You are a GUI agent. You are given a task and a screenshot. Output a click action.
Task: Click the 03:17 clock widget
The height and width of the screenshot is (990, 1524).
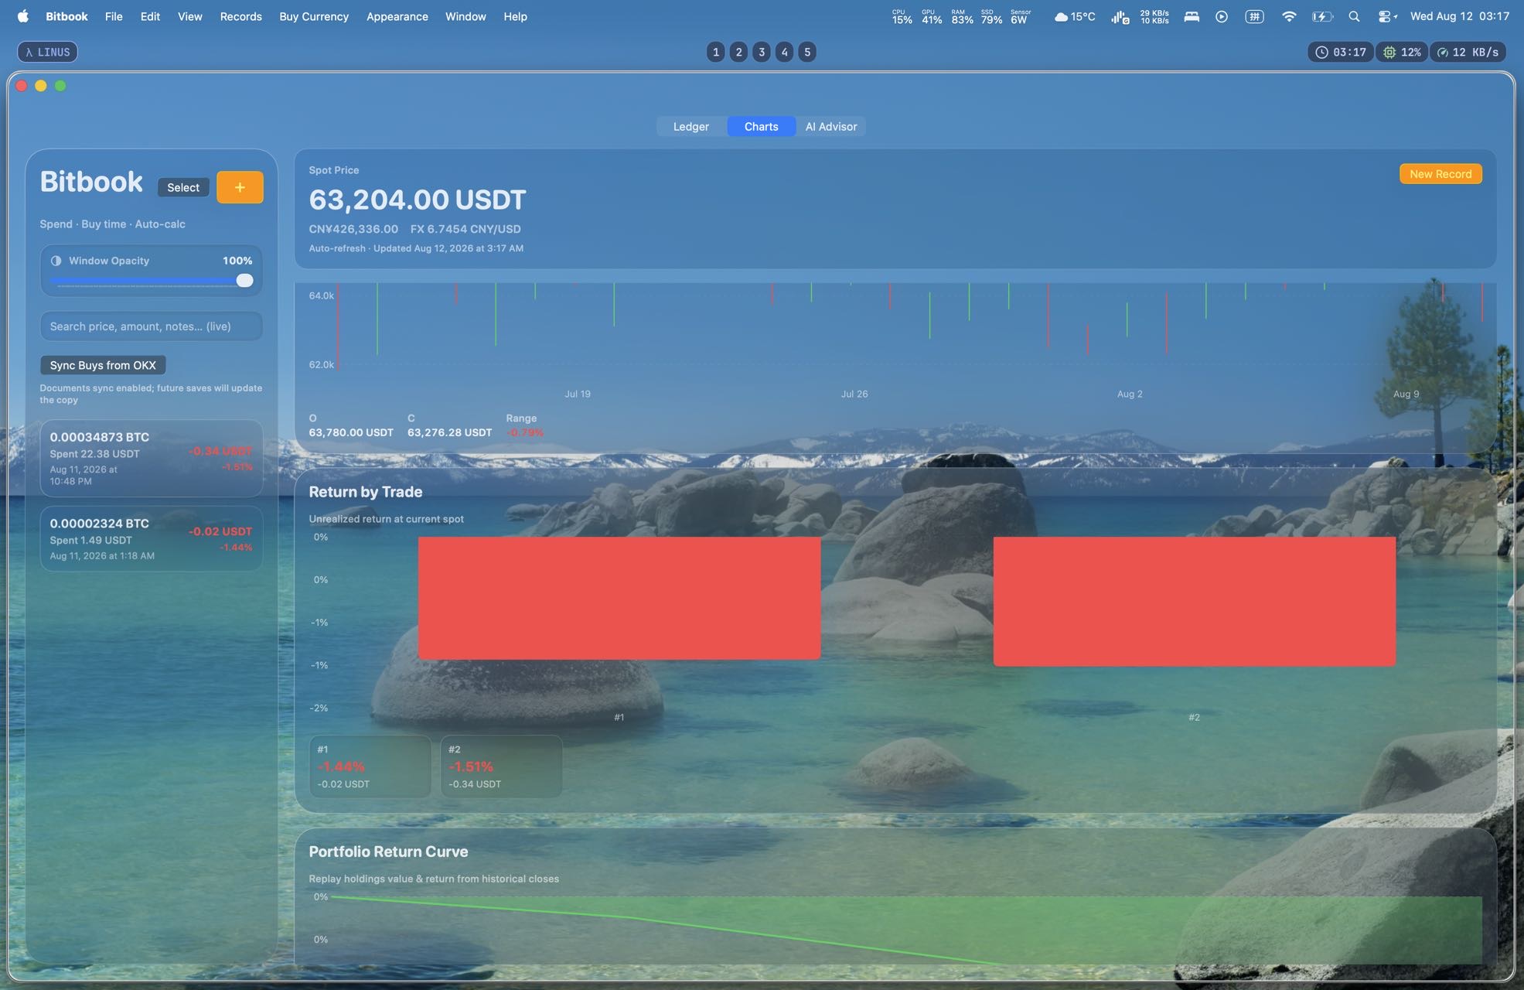1341,52
